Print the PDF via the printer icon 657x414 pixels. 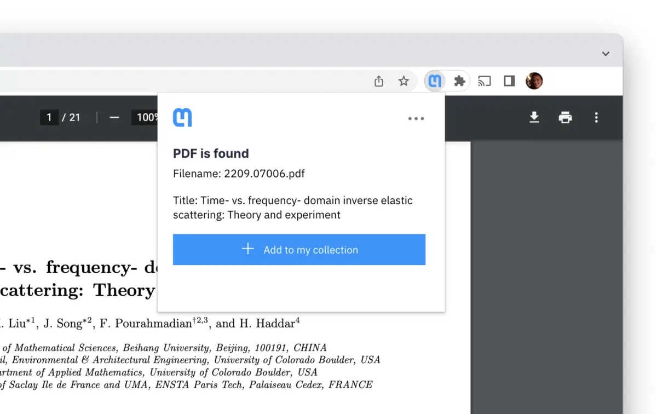(565, 118)
